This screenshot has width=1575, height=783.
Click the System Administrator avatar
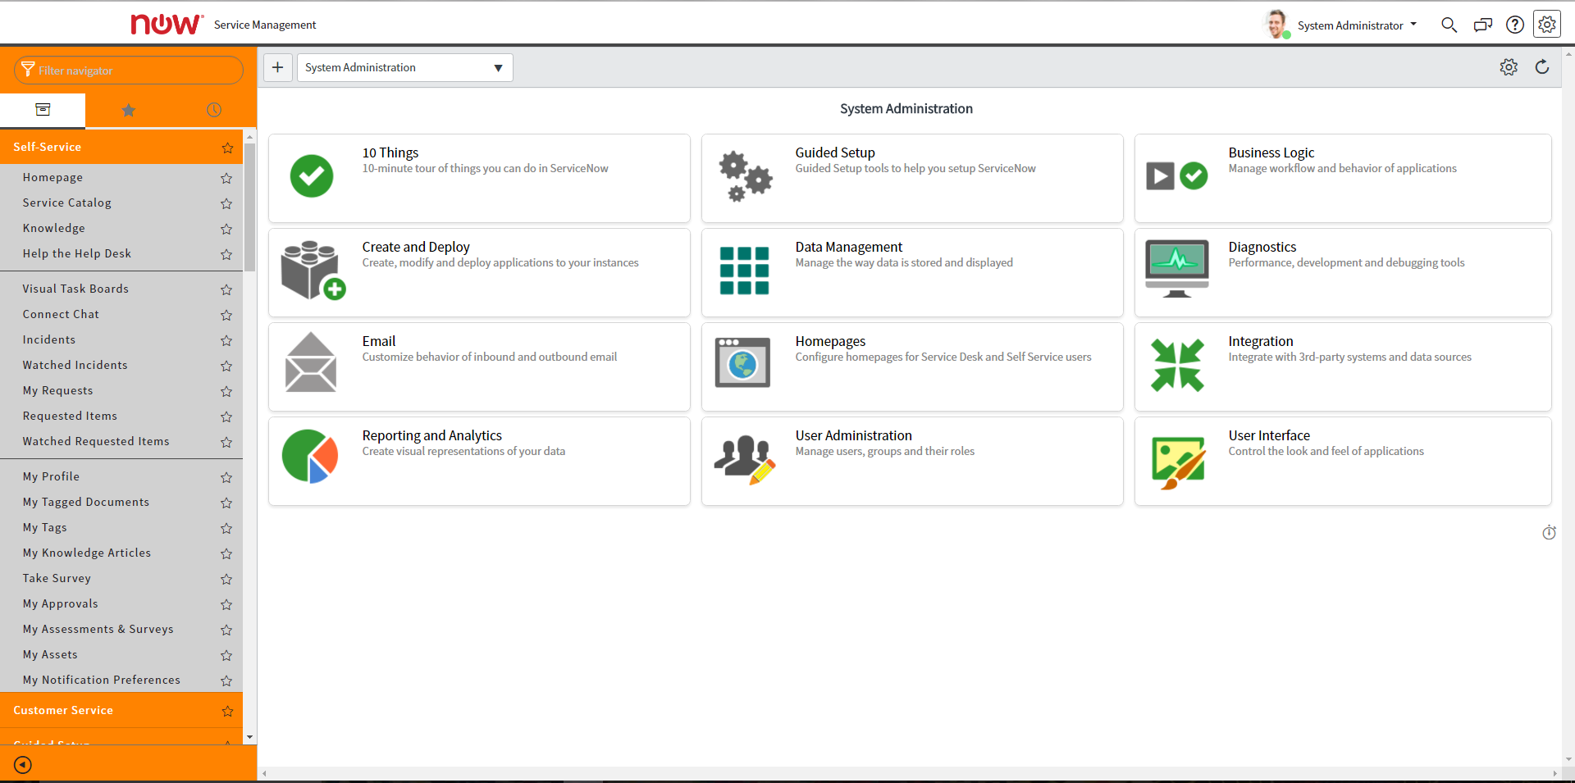[1276, 25]
